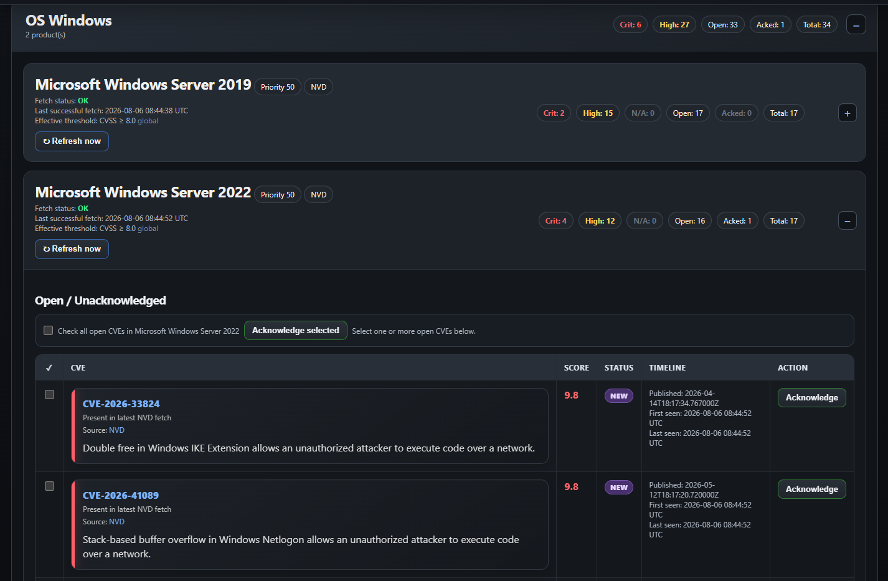Click the OS Windows Crit: 6 badge

coord(630,25)
